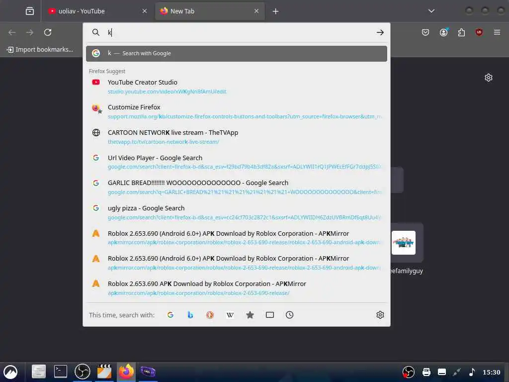The image size is (509, 382).
Task: Open volume music note tray icon
Action: coord(472,372)
